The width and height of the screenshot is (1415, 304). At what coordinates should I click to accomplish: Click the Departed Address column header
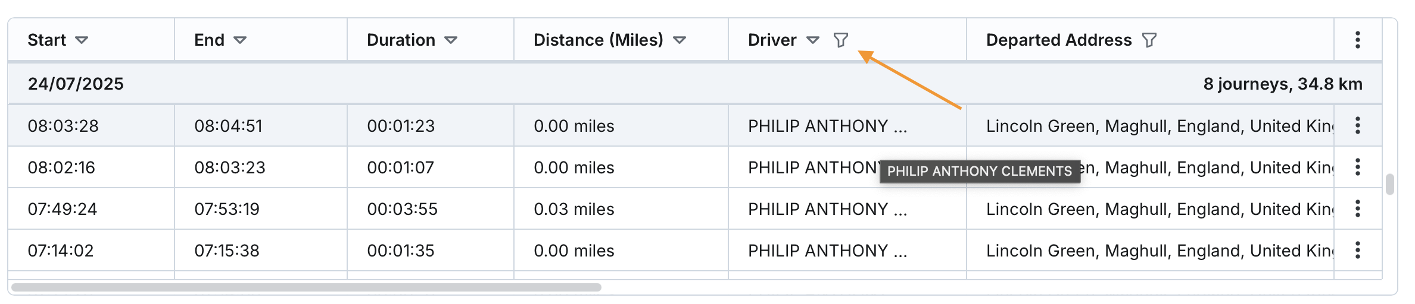[1058, 40]
